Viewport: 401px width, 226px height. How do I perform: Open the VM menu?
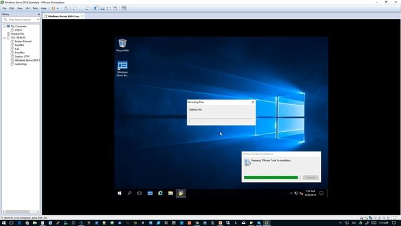(x=28, y=8)
